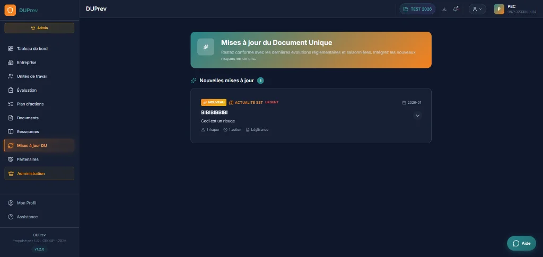Open the user account dropdown menu

(477, 9)
